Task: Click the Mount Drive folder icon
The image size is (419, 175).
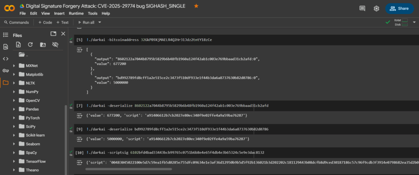Action: coord(42,45)
